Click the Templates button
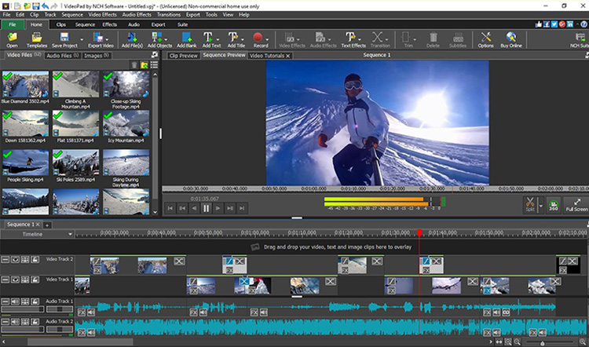 37,40
